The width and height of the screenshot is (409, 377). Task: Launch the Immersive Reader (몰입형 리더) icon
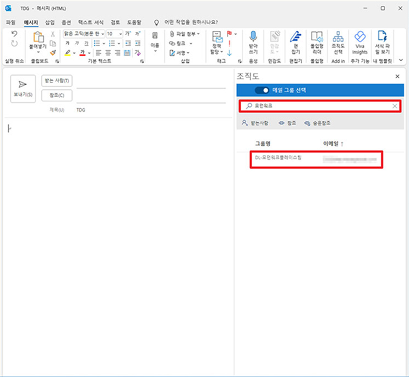tap(317, 36)
